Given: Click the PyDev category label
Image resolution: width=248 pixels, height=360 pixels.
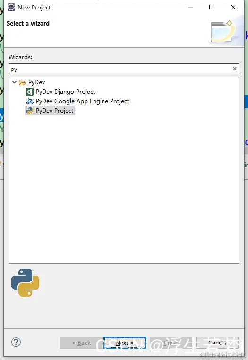Looking at the screenshot, I should (x=37, y=82).
